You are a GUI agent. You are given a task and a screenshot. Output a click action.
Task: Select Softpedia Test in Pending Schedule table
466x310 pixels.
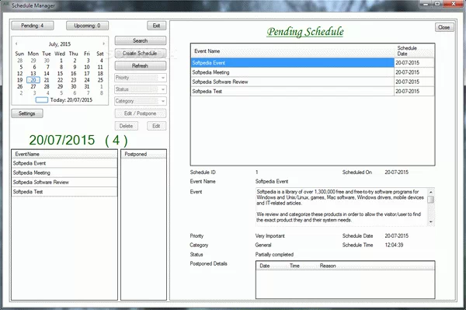click(x=293, y=91)
